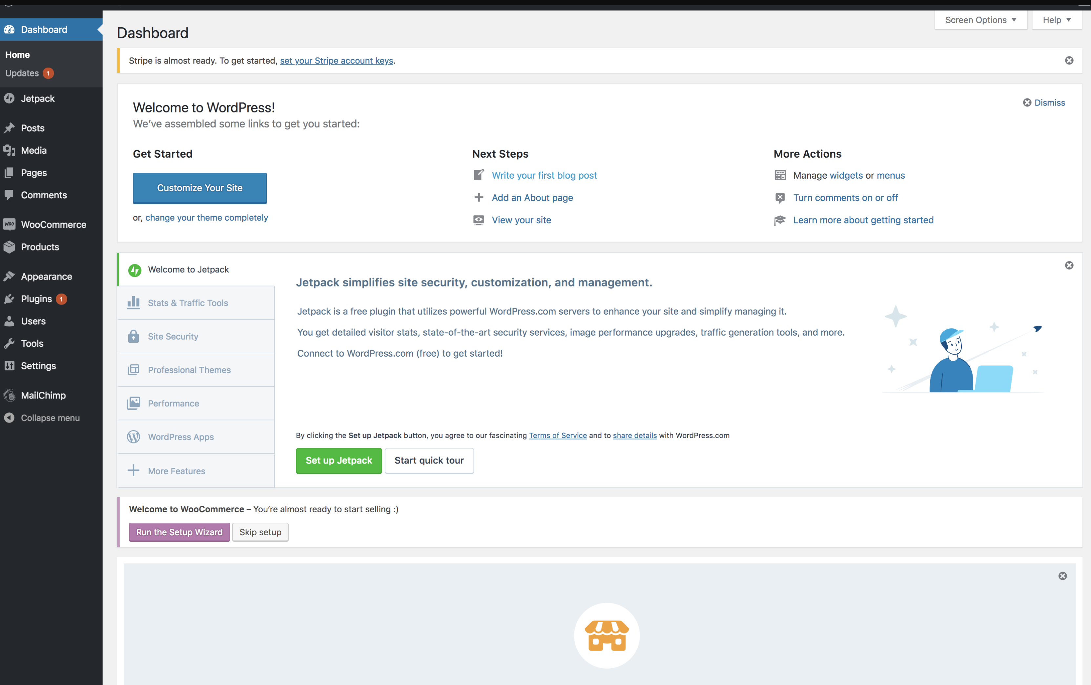Click the Set up Jetpack button
Image resolution: width=1091 pixels, height=685 pixels.
click(x=339, y=460)
